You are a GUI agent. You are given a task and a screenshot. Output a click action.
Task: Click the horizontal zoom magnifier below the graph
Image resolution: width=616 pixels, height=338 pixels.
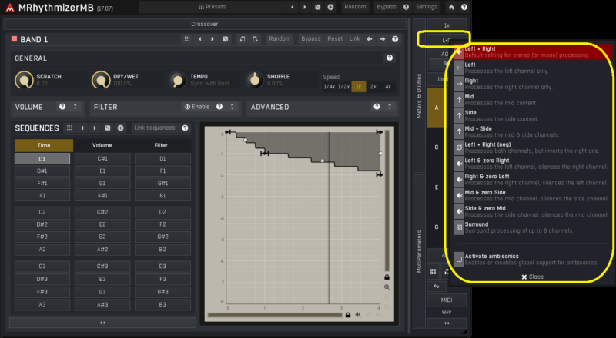(358, 314)
